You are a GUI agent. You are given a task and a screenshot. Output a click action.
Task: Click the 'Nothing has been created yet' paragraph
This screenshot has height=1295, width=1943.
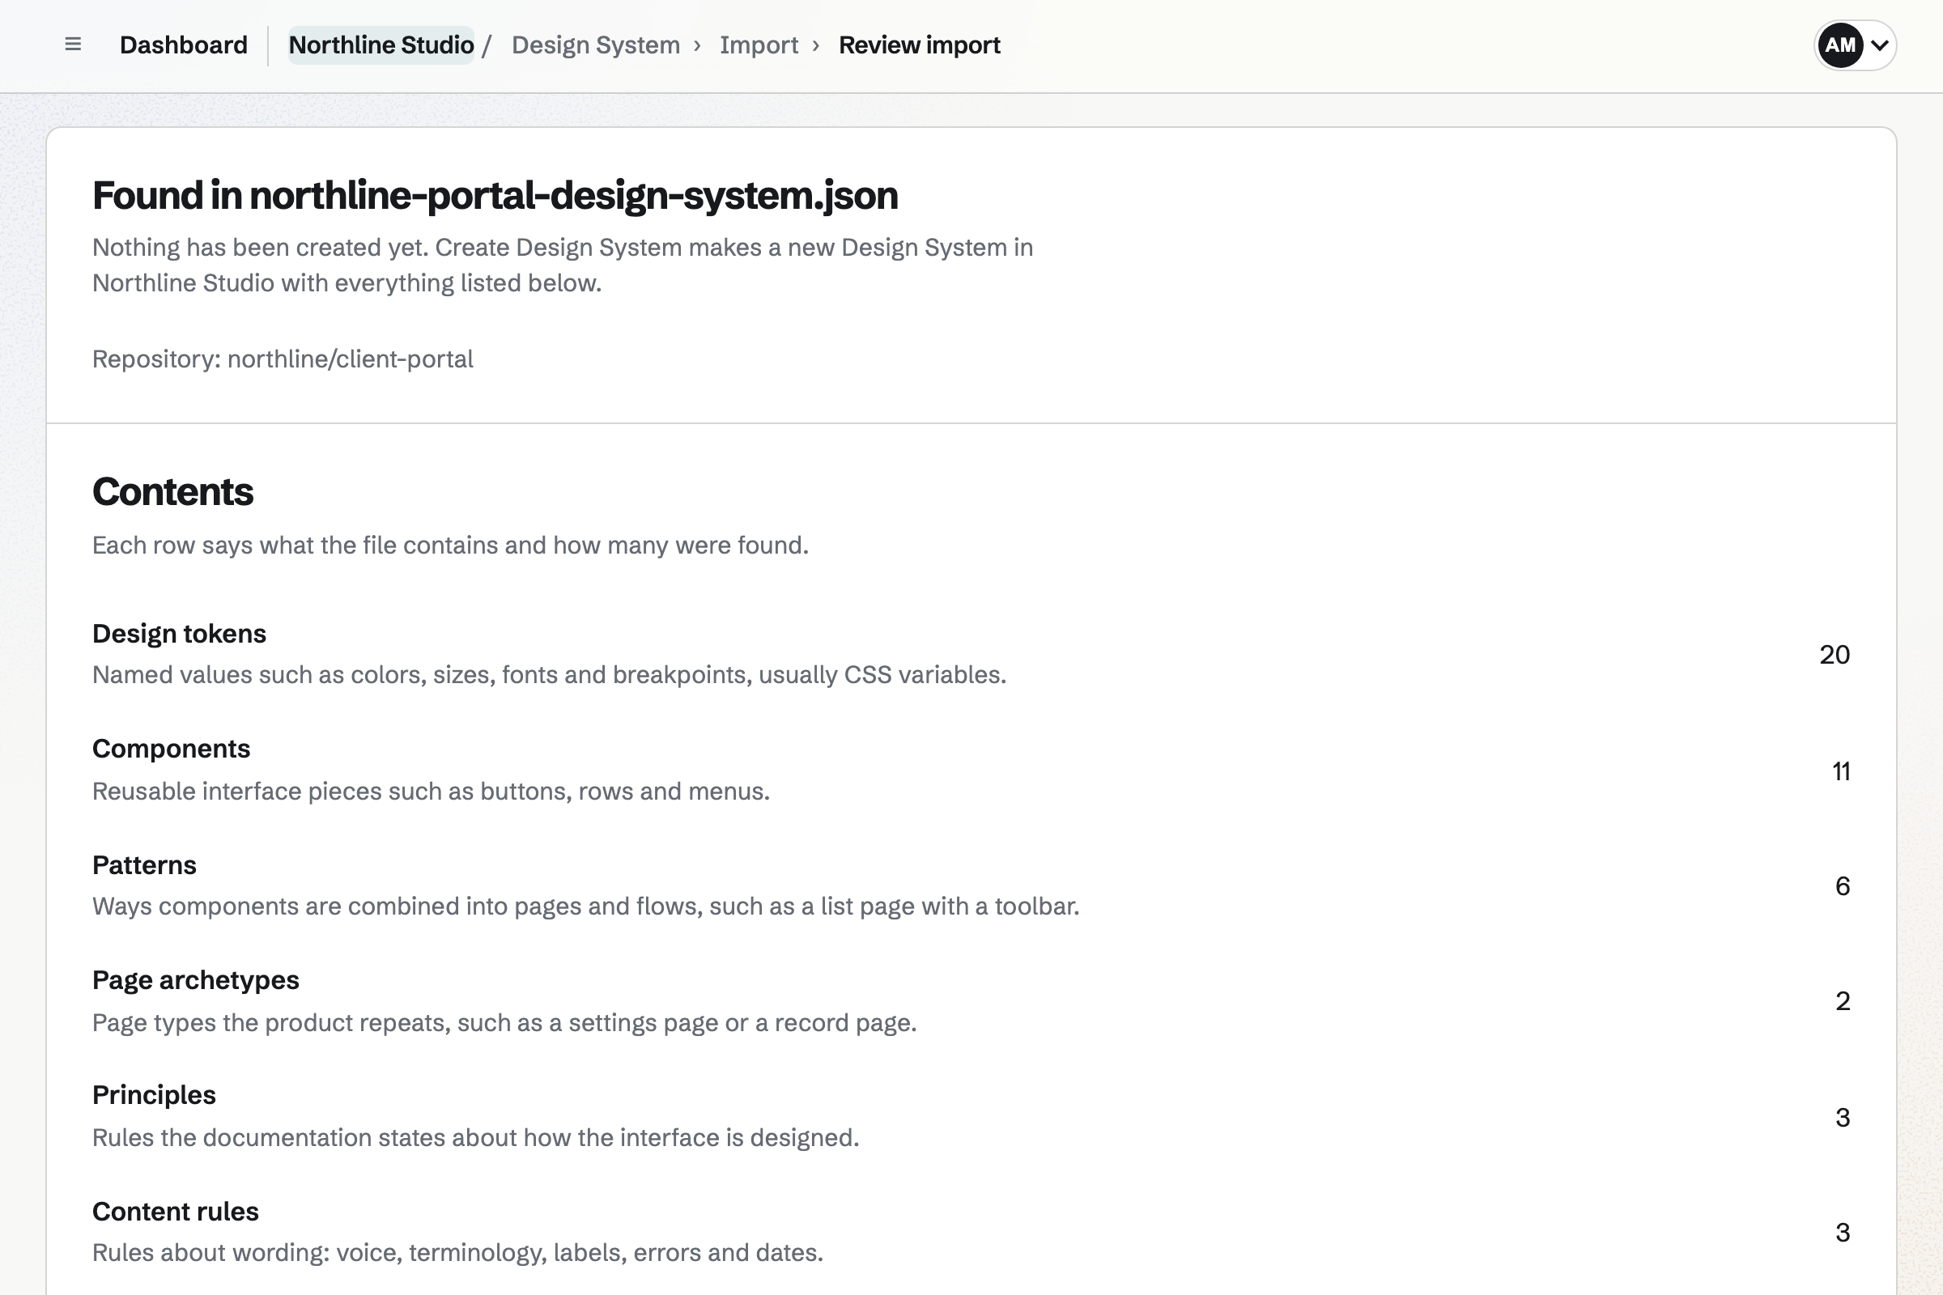(x=563, y=265)
